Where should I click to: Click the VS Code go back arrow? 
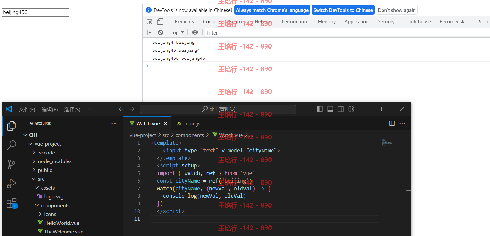(x=121, y=109)
